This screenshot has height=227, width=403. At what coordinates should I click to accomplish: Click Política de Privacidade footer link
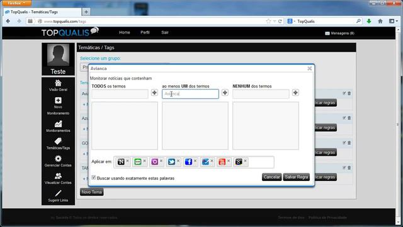[327, 218]
